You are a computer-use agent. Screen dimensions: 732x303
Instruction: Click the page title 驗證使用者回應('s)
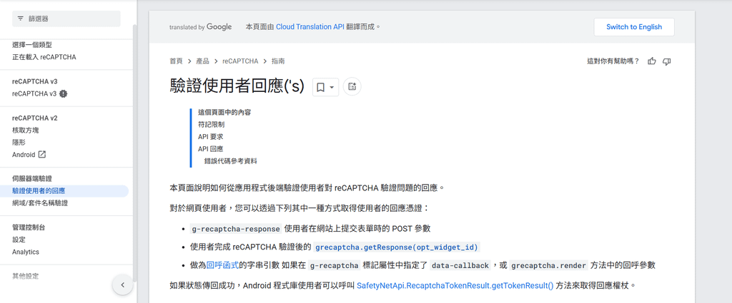pyautogui.click(x=237, y=86)
